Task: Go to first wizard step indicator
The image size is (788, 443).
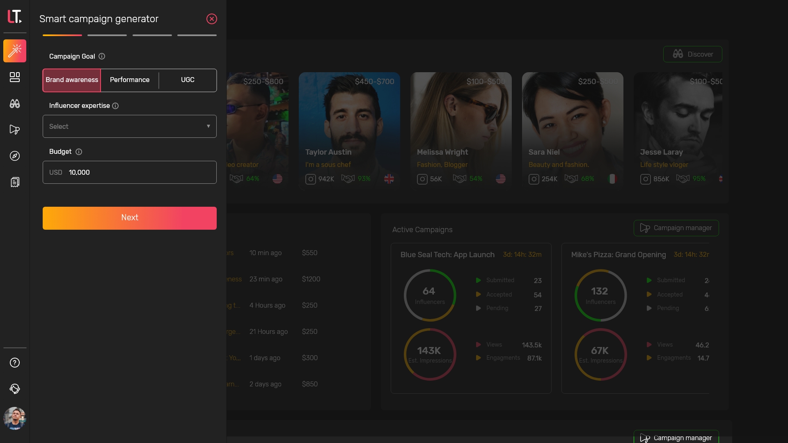Action: coord(62,35)
